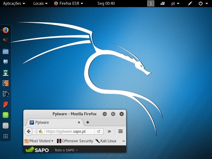Launch Maltego from the dock
Screen dimensions: 212x159
6,62
